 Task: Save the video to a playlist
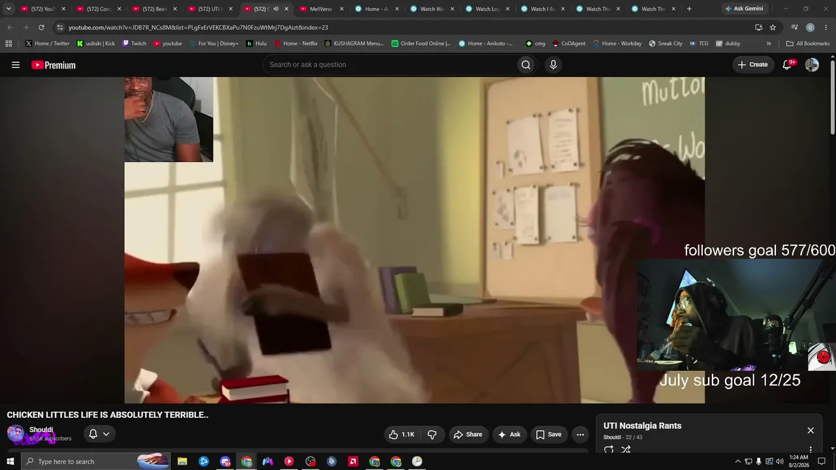(x=549, y=434)
